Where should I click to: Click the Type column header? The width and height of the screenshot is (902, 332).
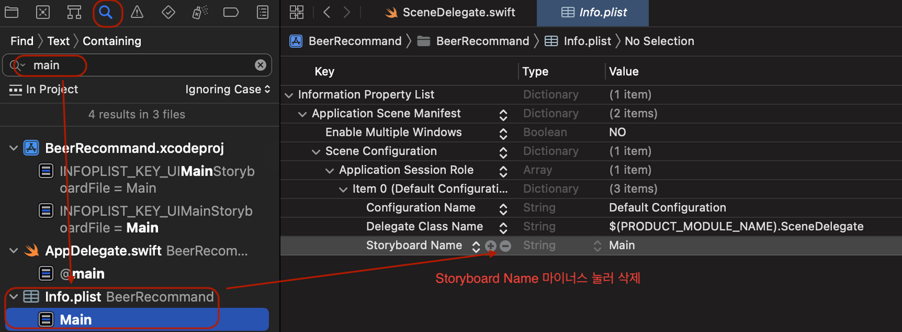tap(535, 71)
